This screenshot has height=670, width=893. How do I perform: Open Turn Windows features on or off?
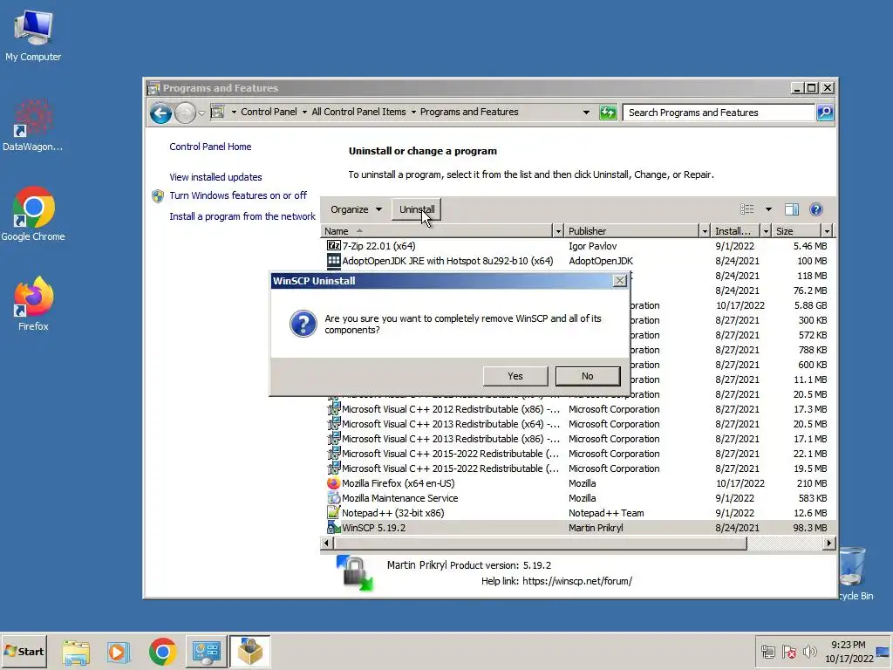click(x=238, y=195)
